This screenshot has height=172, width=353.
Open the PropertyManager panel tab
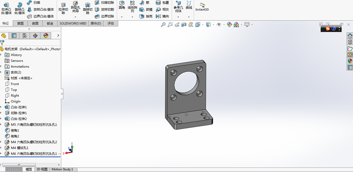14,36
